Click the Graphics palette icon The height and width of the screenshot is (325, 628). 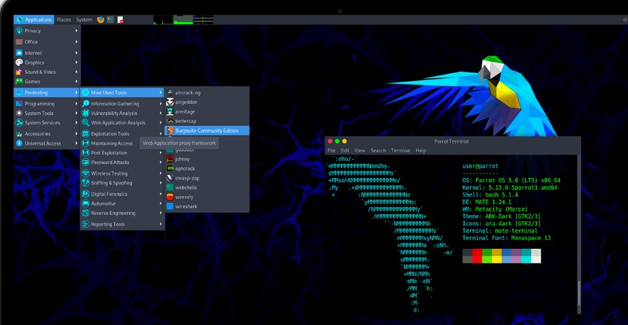19,62
